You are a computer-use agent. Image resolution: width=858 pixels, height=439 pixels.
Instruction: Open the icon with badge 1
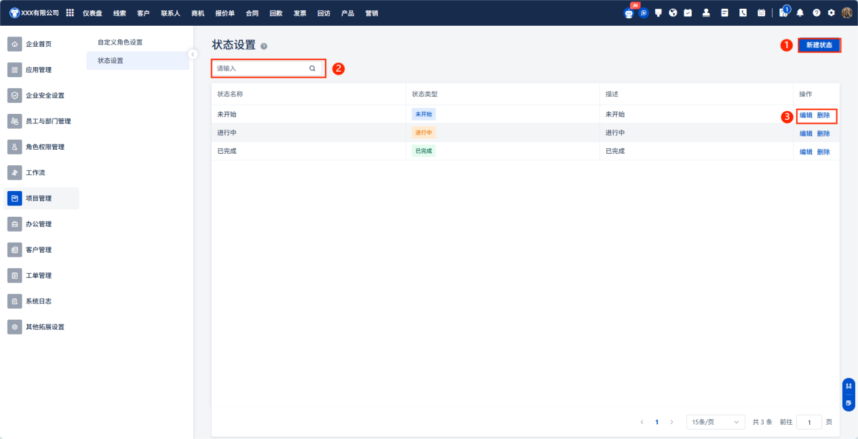(784, 12)
